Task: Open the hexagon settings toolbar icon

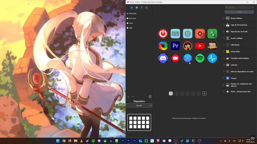Action: point(147,7)
